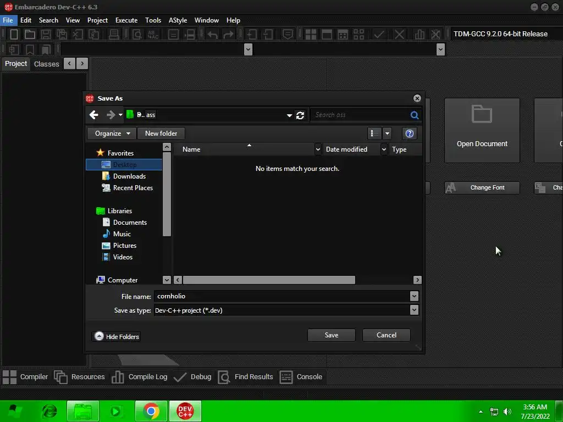Click the Find magnifier toolbar icon

pyautogui.click(x=137, y=35)
